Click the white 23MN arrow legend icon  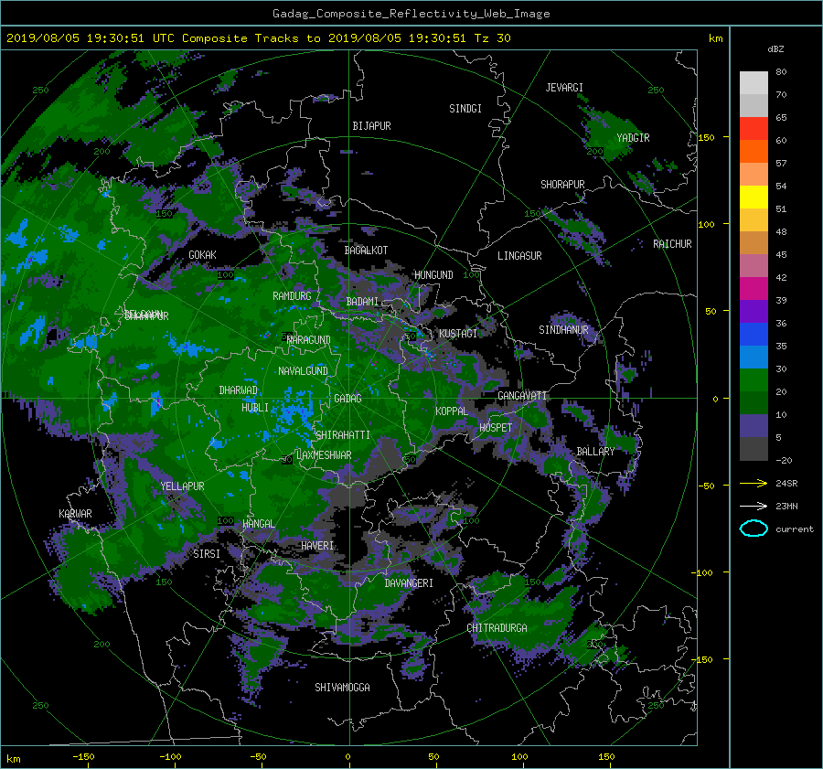[x=754, y=506]
